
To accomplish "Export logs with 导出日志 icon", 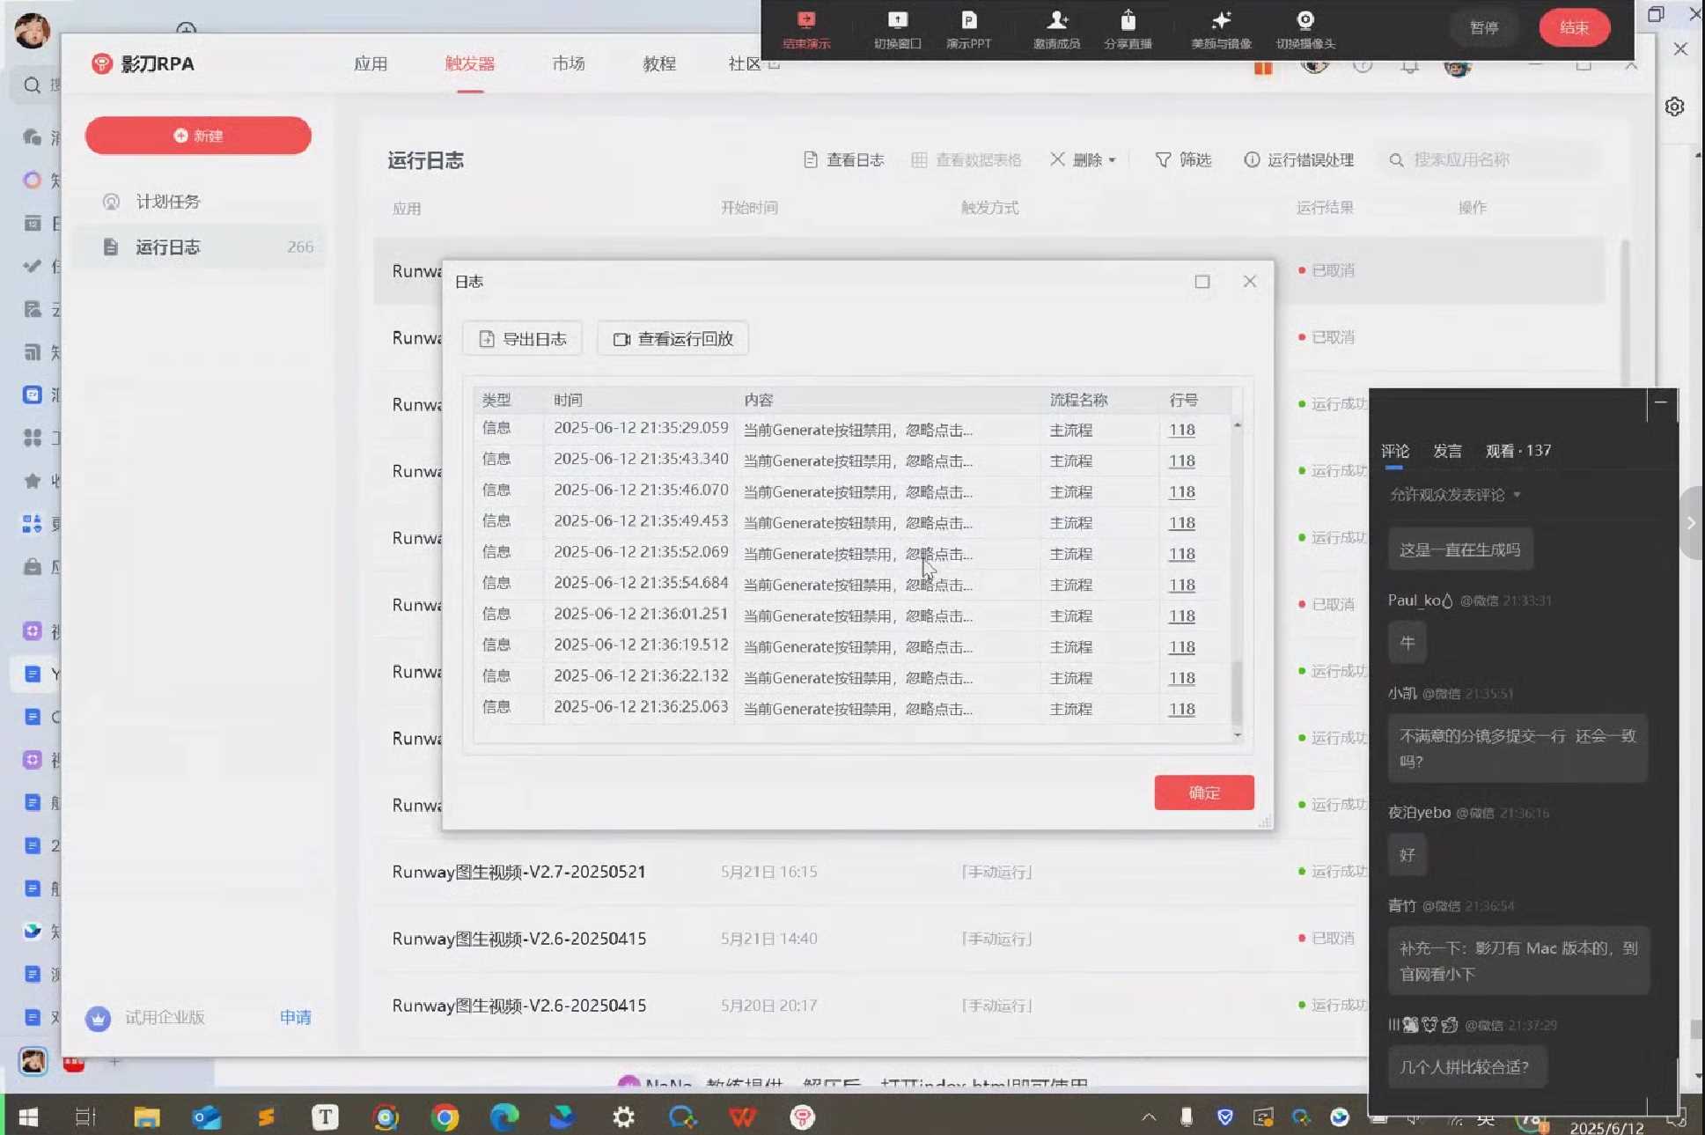I will (521, 338).
